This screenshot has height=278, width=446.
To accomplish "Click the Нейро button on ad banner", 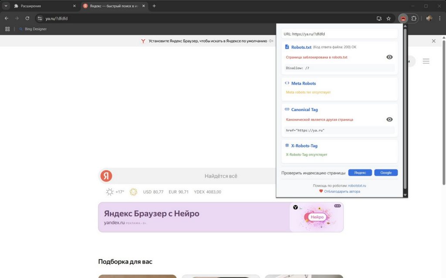I will 317,217.
